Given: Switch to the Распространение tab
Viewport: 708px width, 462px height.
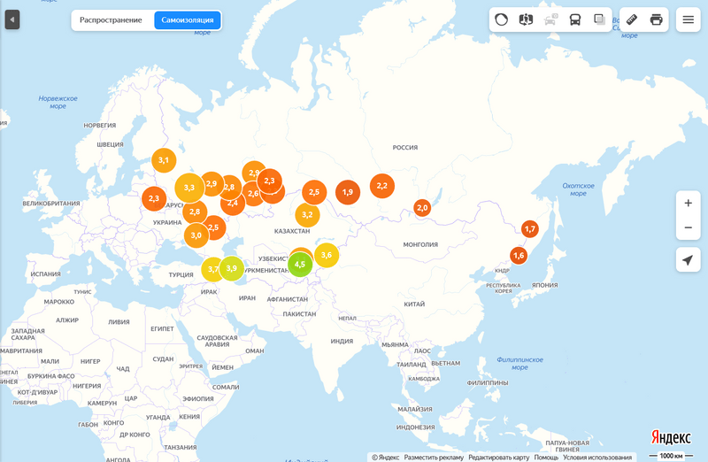Looking at the screenshot, I should tap(111, 20).
